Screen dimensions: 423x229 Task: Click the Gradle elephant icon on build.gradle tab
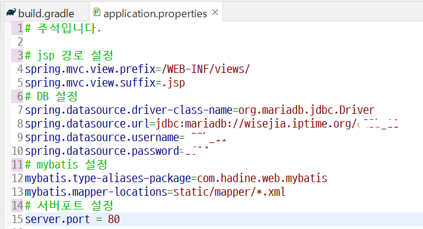[x=11, y=12]
